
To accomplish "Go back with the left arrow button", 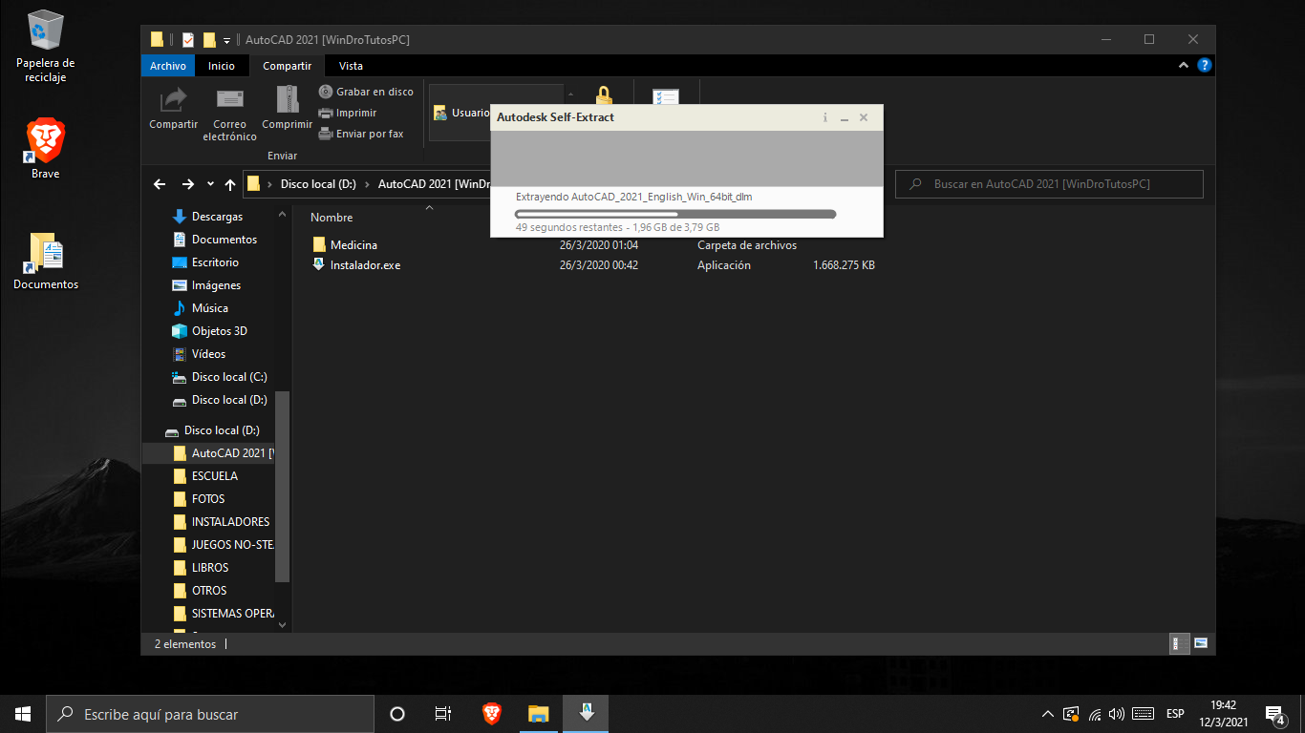I will coord(160,184).
